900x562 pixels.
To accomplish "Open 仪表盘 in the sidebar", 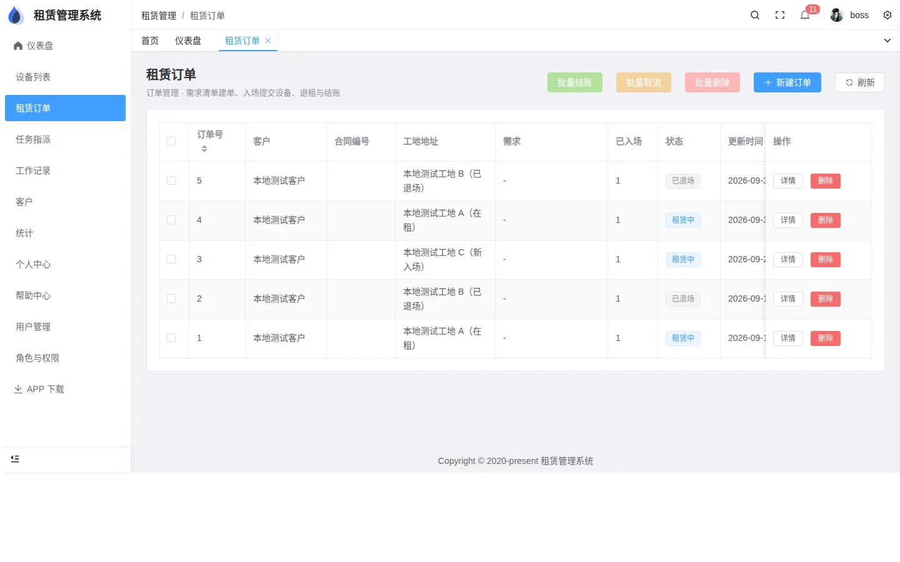I will point(65,46).
